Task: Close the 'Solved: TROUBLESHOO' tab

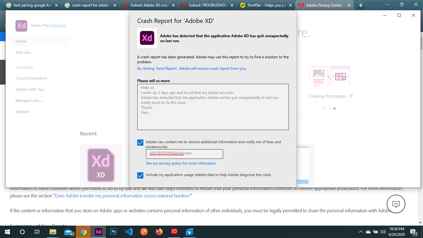Action: click(231, 5)
